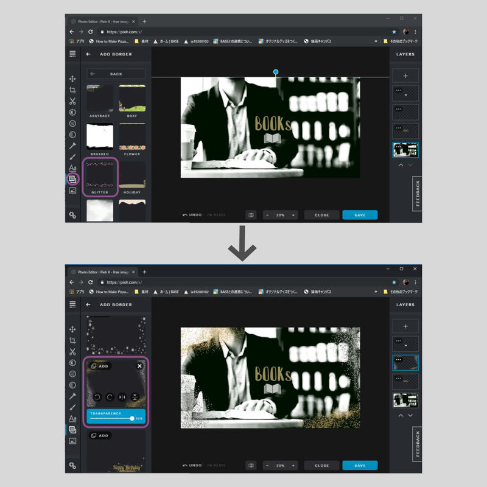Click the SAVE button
This screenshot has height=487, width=487.
[x=360, y=215]
